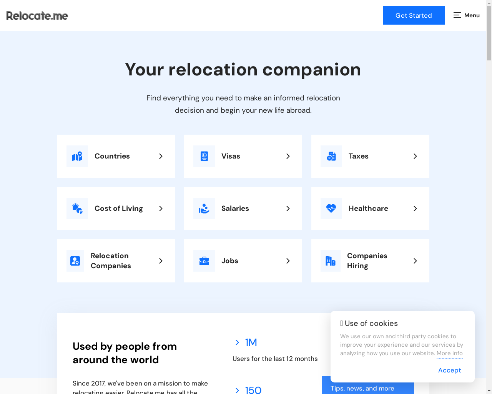Viewport: 492px width, 394px height.
Task: Click the Your relocation companion heading
Action: (x=243, y=70)
